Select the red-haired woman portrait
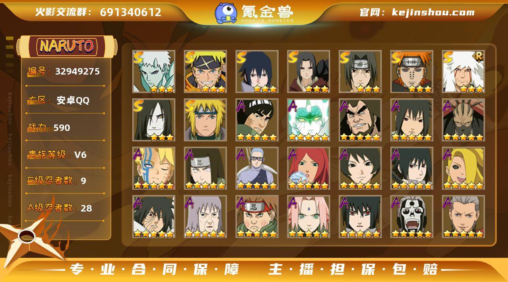 coord(308,168)
